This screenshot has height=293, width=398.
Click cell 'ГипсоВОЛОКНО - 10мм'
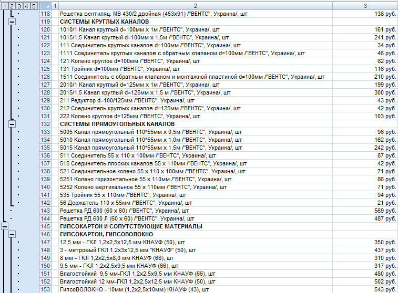pyautogui.click(x=196, y=289)
